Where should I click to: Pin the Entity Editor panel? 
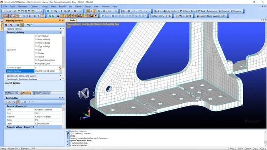click(60, 98)
